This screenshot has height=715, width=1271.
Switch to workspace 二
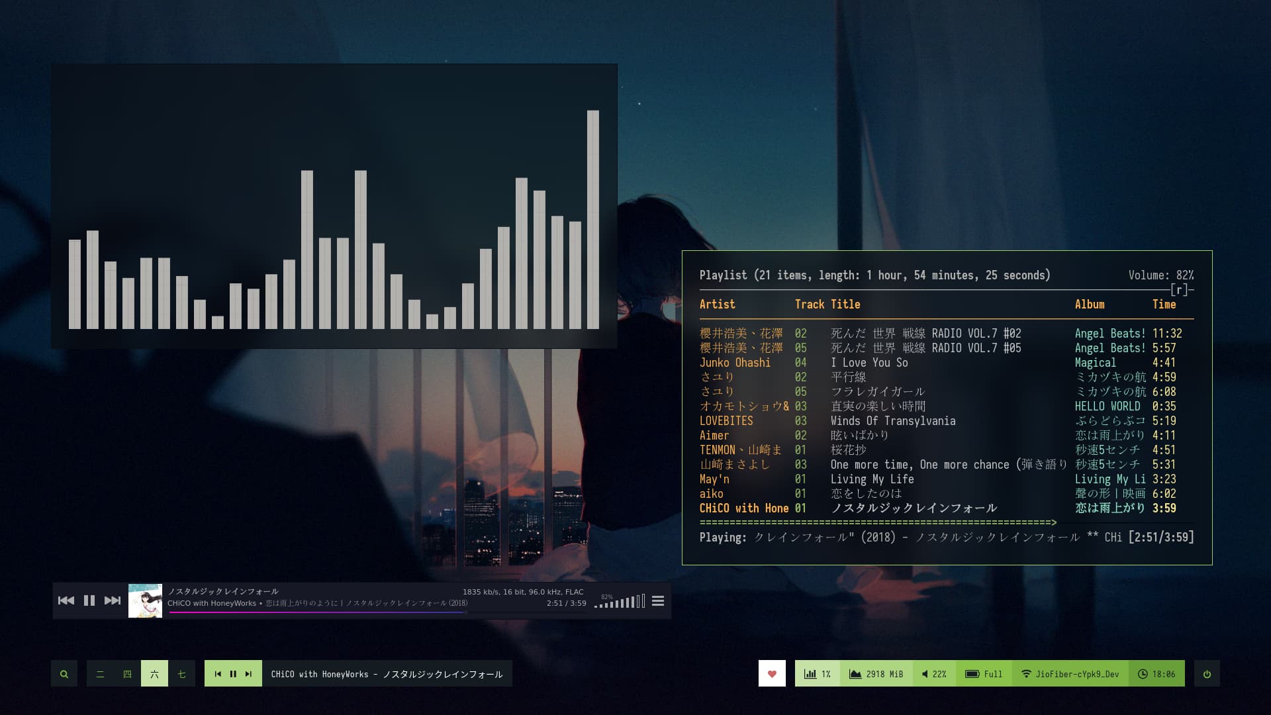pyautogui.click(x=100, y=674)
